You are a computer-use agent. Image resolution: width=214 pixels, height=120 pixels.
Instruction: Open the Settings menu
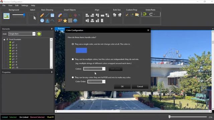coord(25,5)
